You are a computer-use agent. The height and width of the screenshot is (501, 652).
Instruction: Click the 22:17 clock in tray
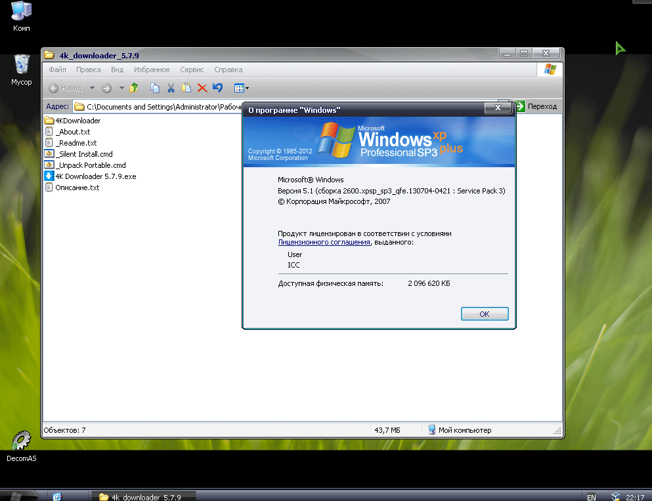click(635, 497)
